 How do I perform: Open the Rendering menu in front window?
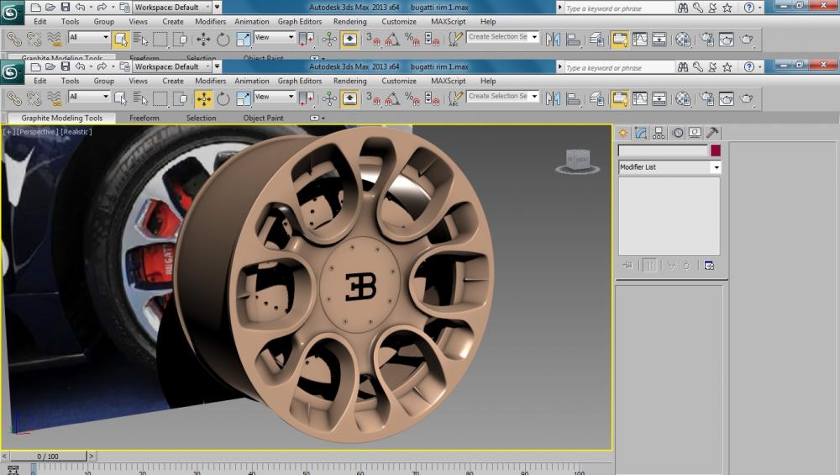(349, 81)
